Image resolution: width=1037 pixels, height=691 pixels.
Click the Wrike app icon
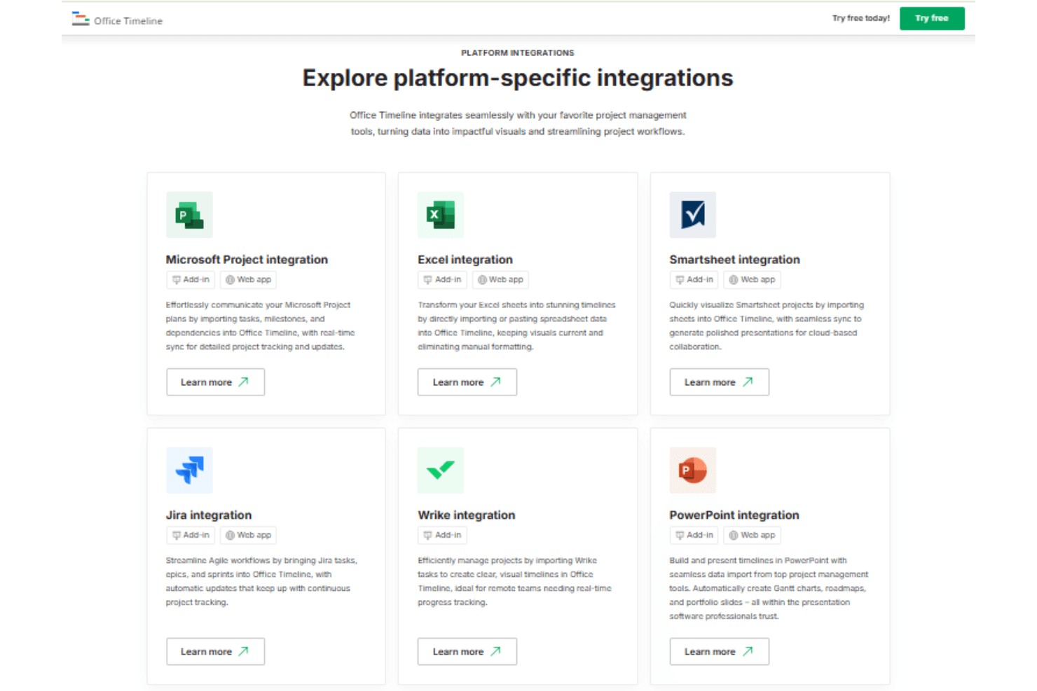point(441,470)
